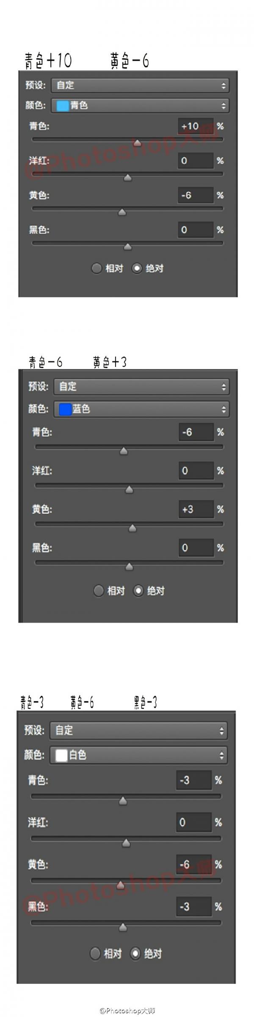This screenshot has width=254, height=1017.
Task: Click the 青色 slider handle in 蓝色 panel
Action: (x=124, y=451)
